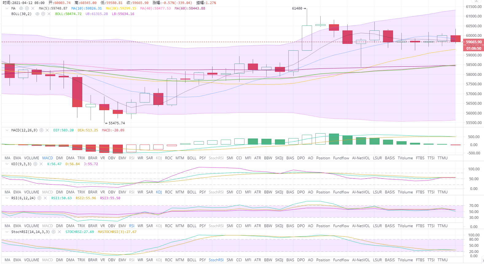
Task: Select VOLUME tab in MACD panel row
Action: click(x=32, y=158)
